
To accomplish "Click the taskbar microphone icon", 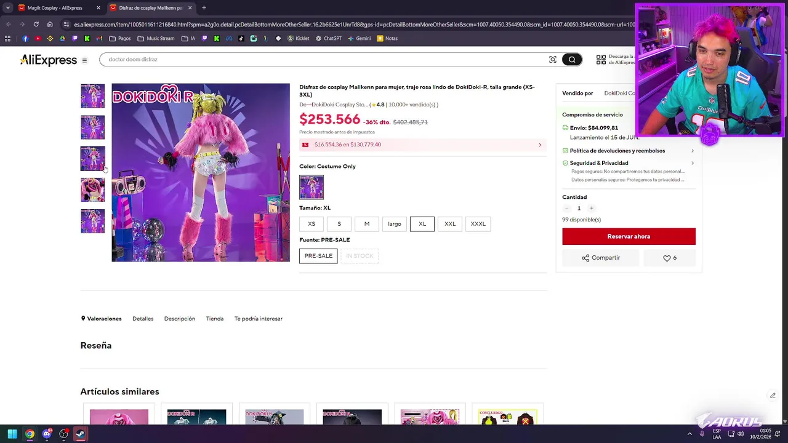I will (702, 434).
